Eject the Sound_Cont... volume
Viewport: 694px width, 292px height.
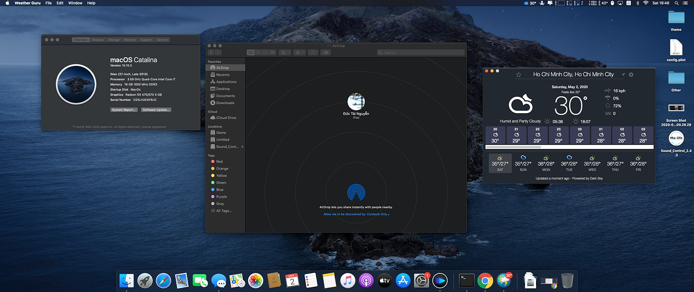coord(242,147)
